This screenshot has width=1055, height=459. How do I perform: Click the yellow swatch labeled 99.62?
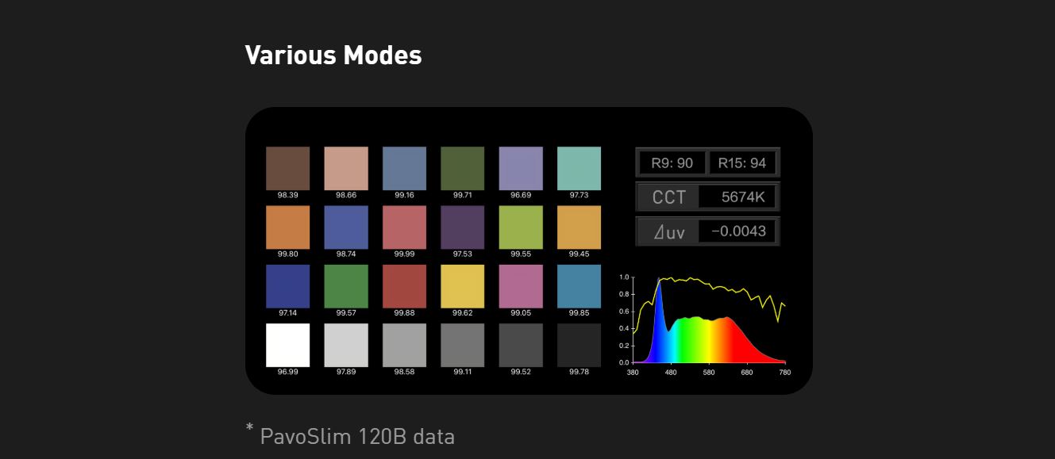463,286
